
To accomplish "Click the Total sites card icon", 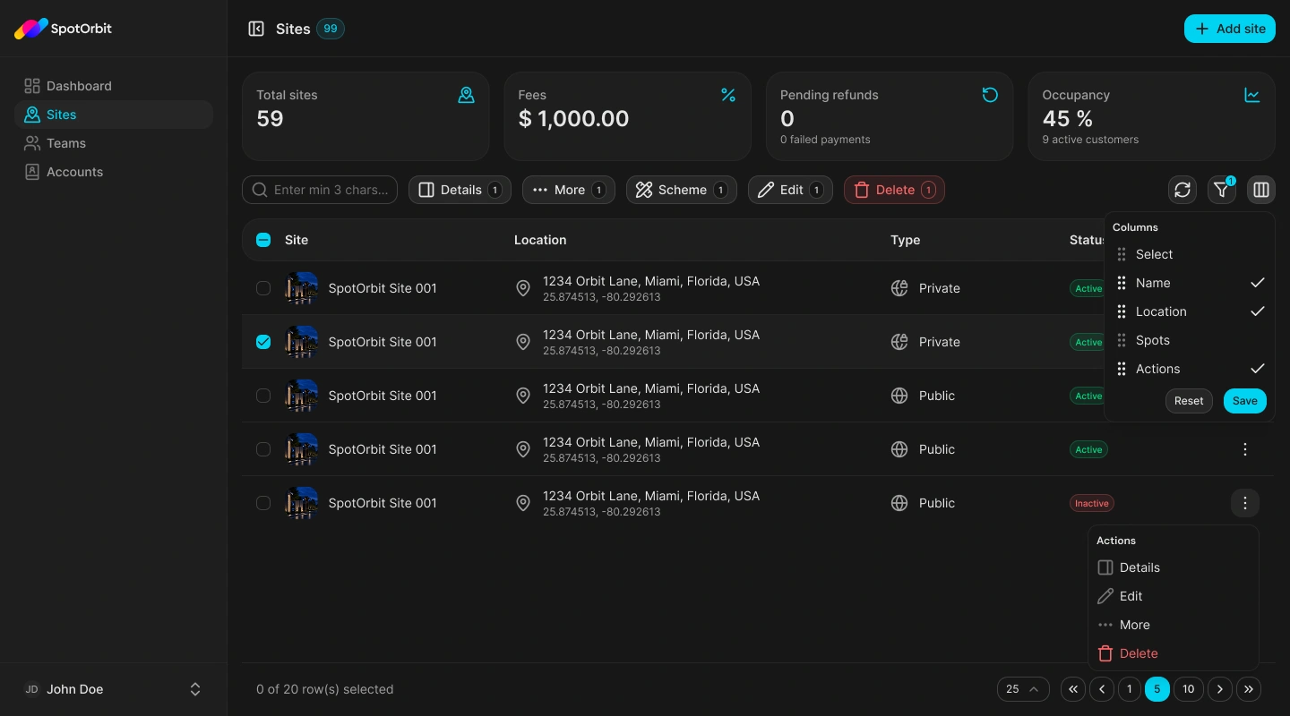I will click(466, 95).
